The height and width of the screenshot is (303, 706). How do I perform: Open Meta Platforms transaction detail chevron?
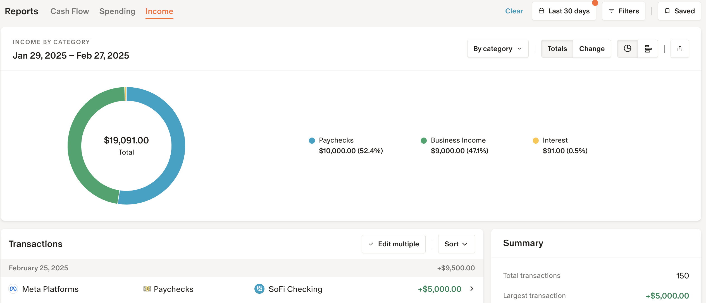coord(472,288)
